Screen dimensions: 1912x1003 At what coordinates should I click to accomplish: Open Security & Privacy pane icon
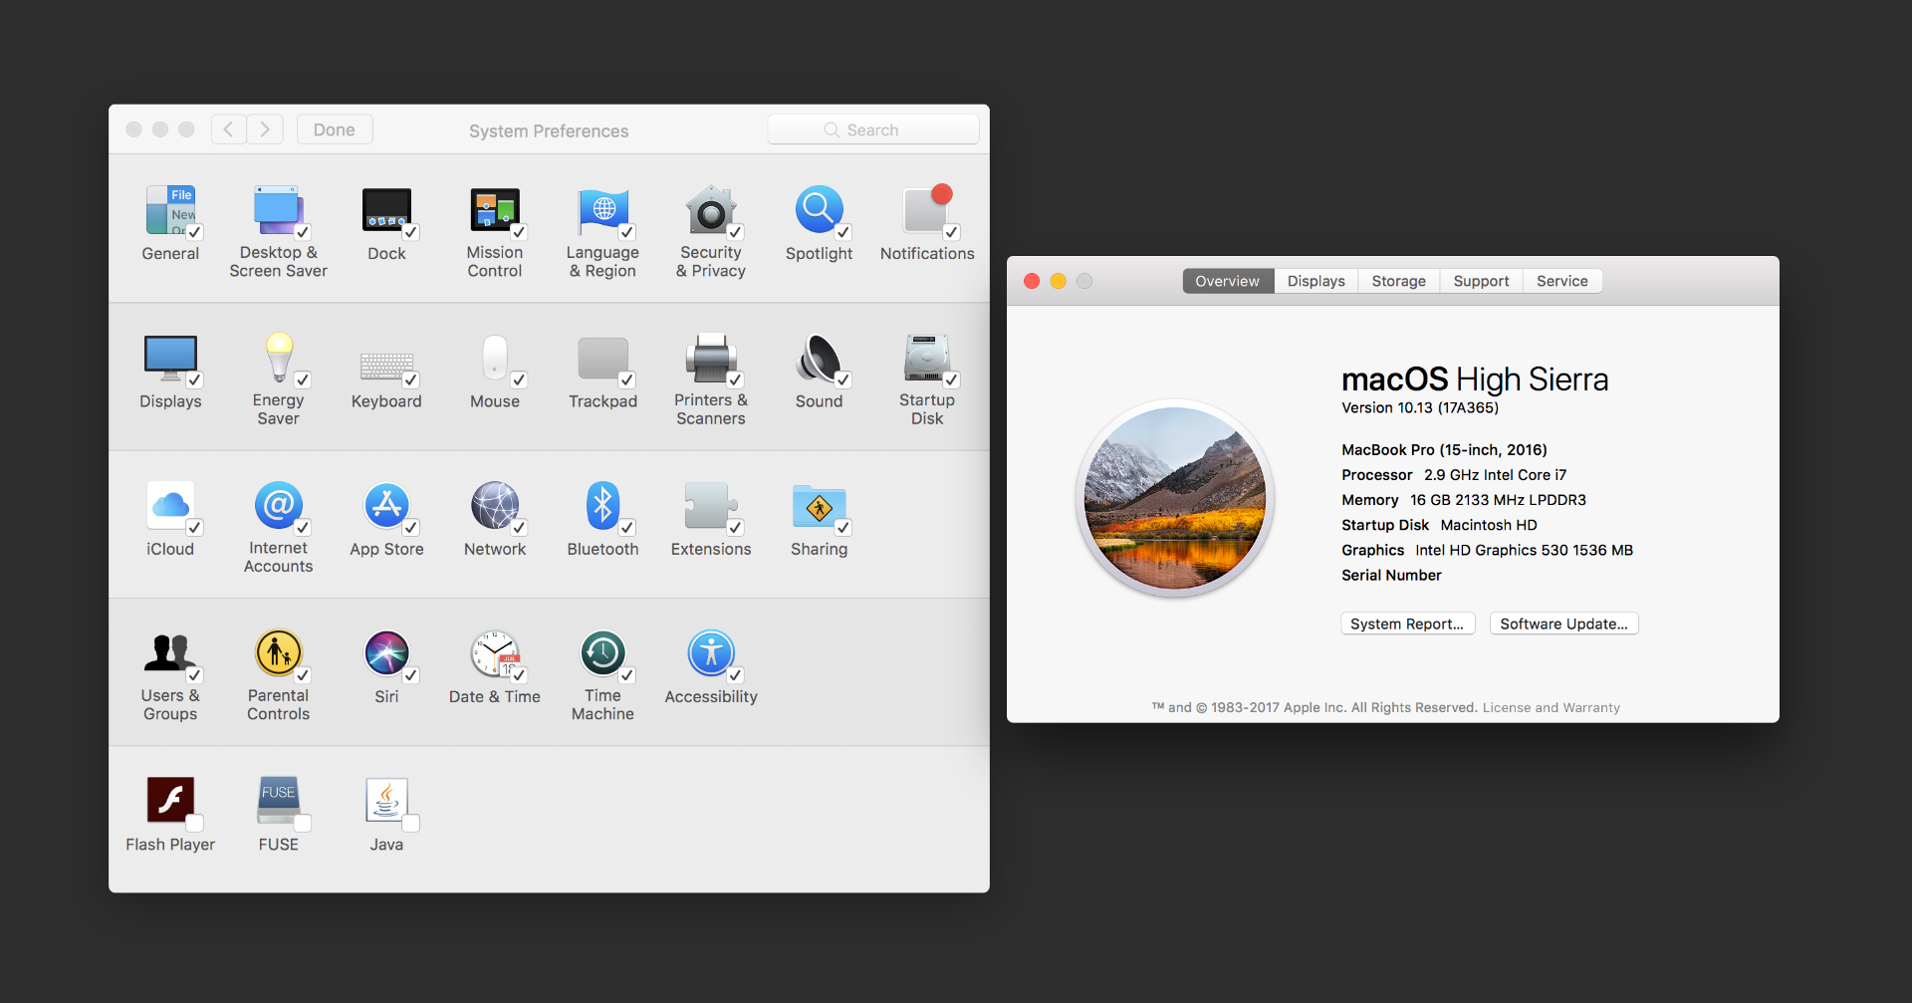[711, 209]
